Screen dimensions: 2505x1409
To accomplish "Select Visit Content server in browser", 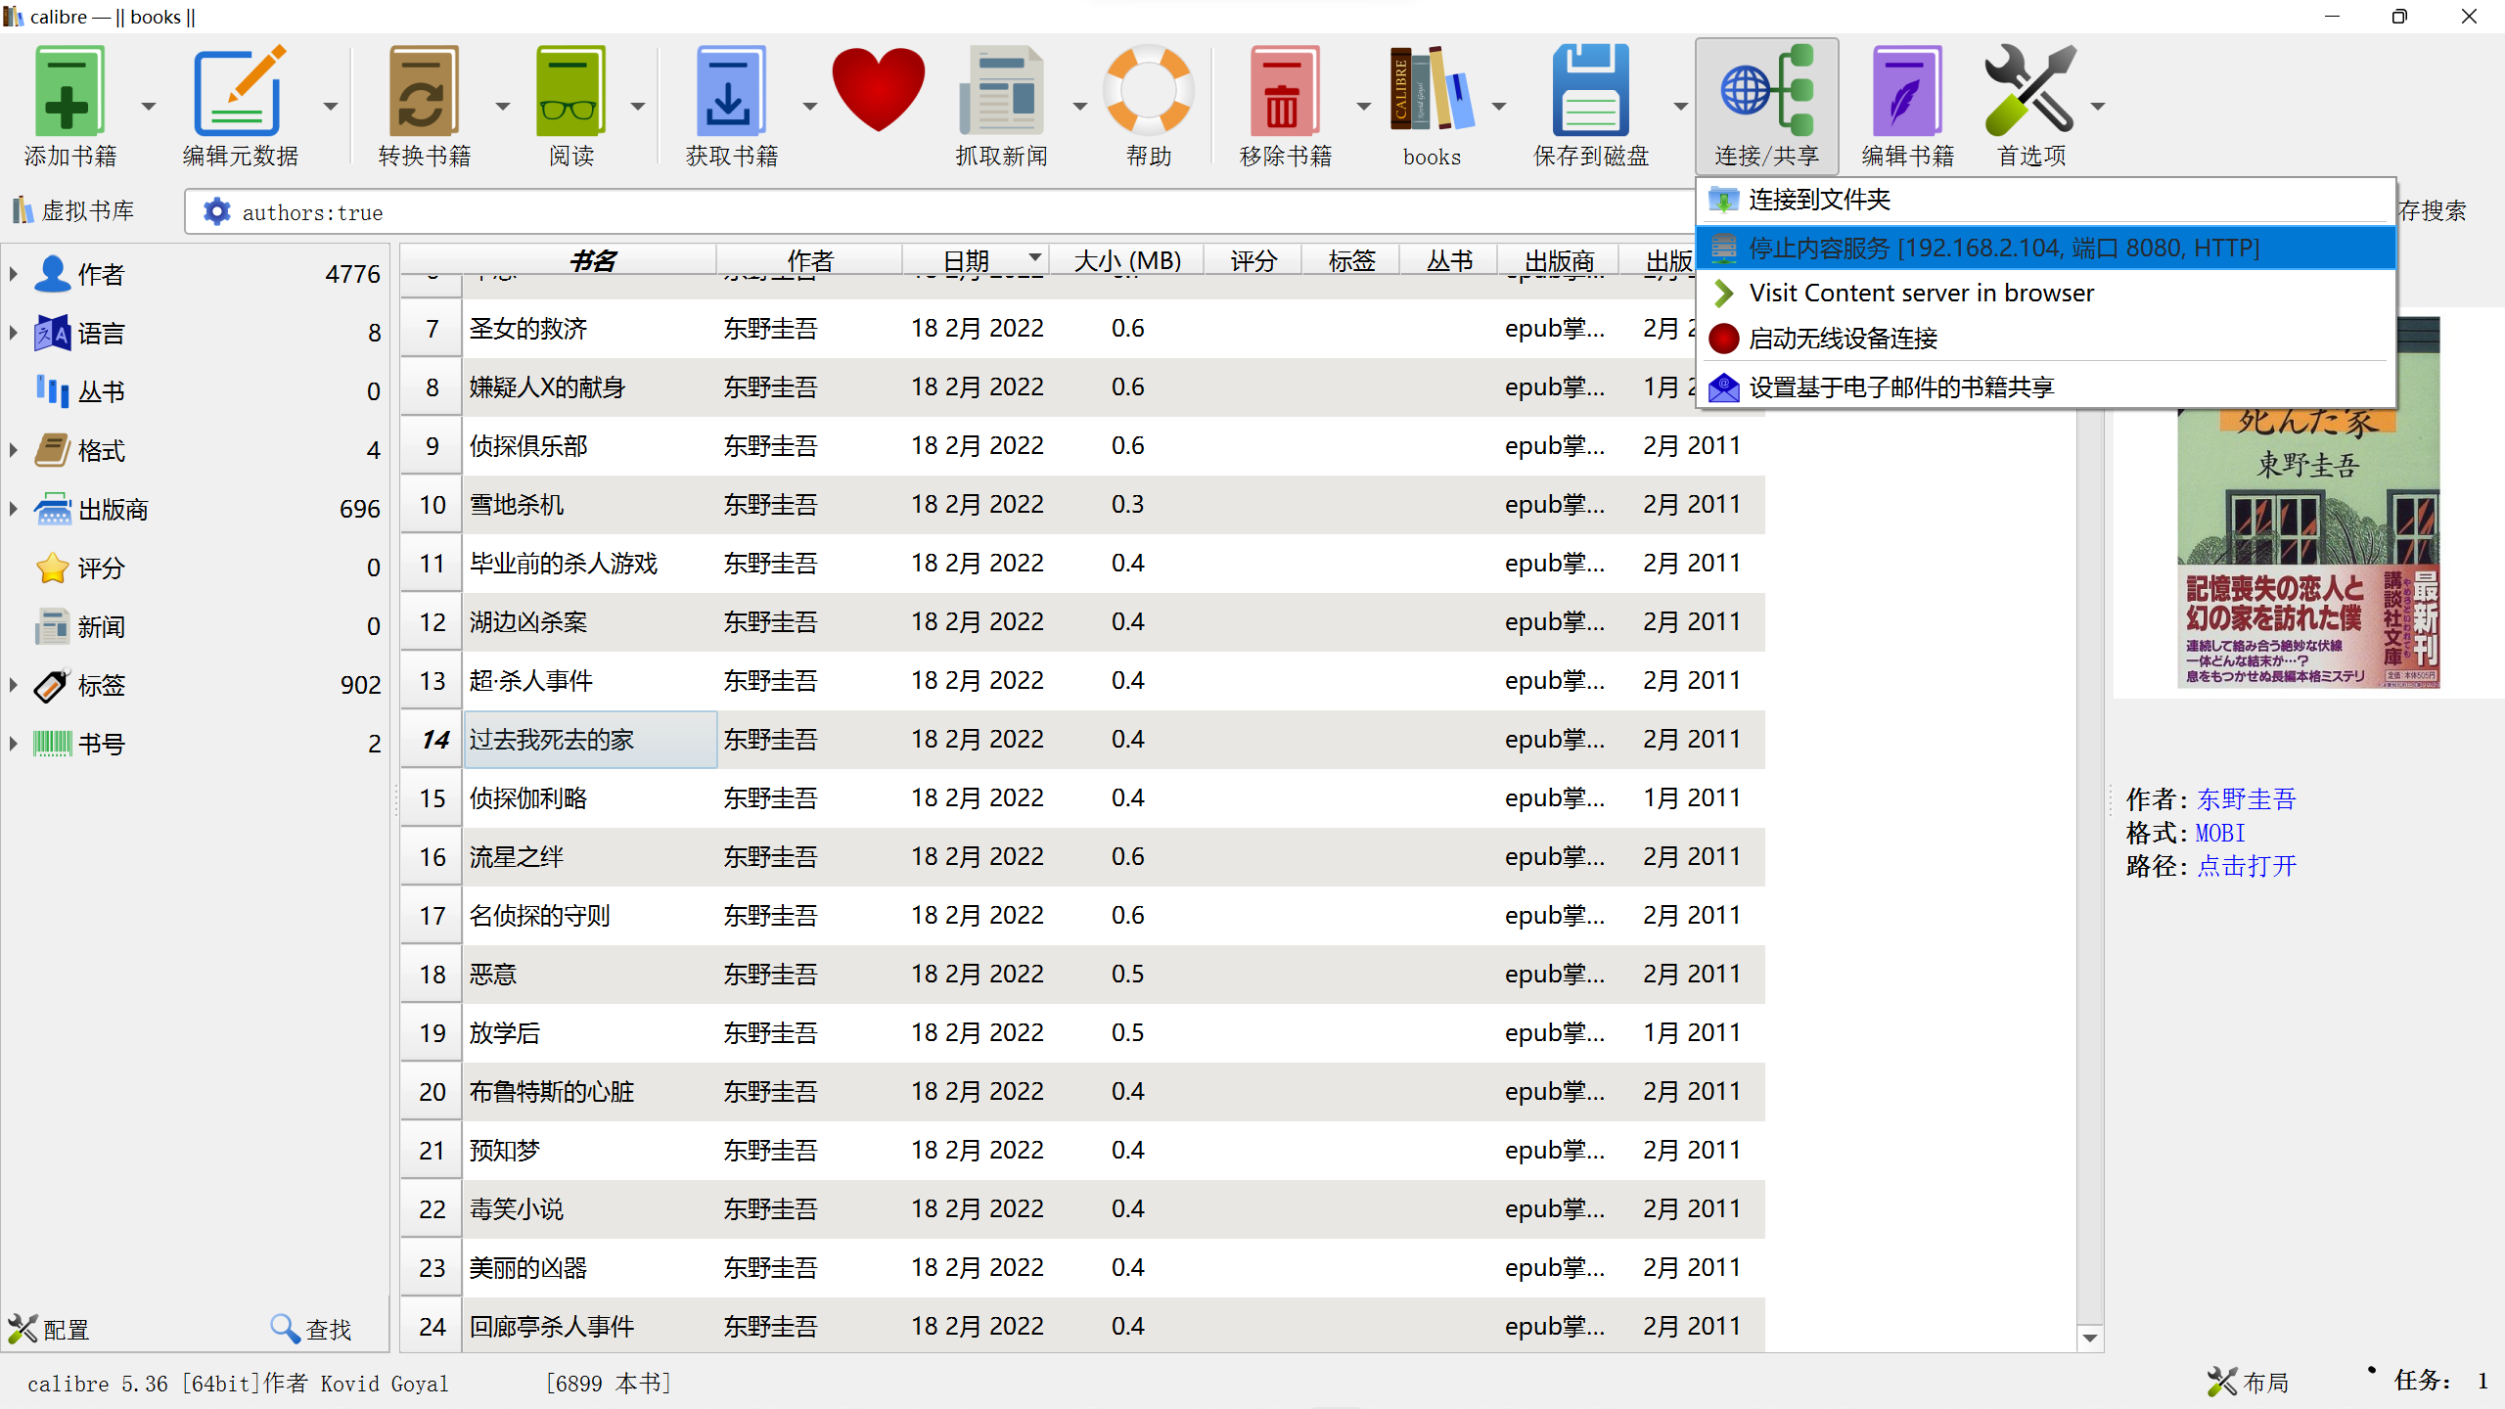I will pos(1921,294).
